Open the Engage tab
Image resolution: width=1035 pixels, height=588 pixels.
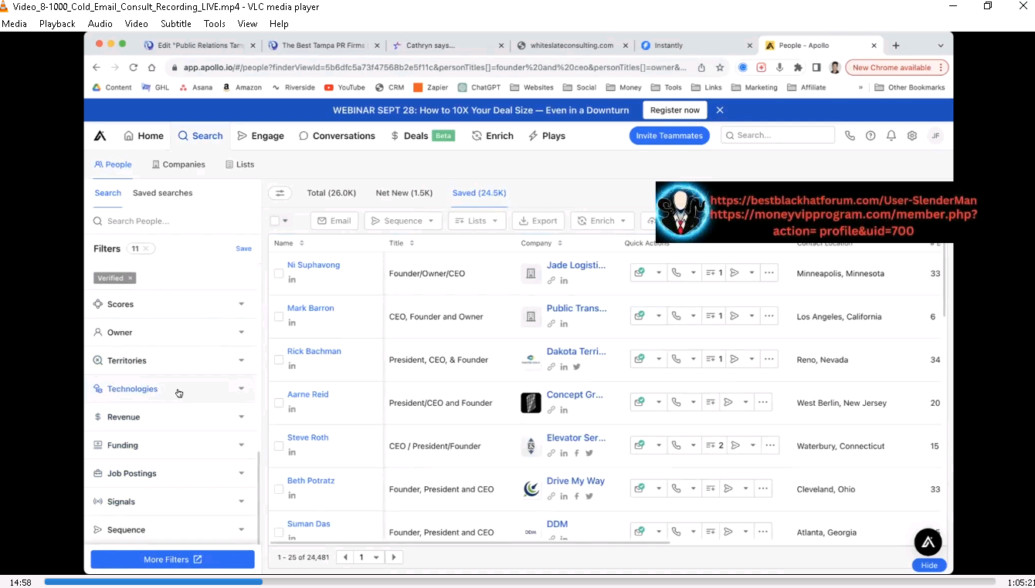pos(260,136)
